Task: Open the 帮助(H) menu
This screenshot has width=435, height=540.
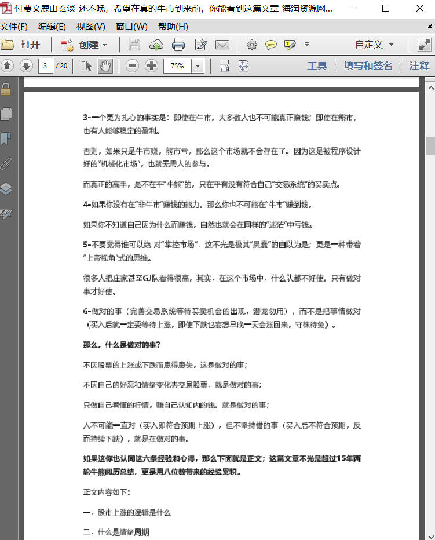Action: pos(173,27)
